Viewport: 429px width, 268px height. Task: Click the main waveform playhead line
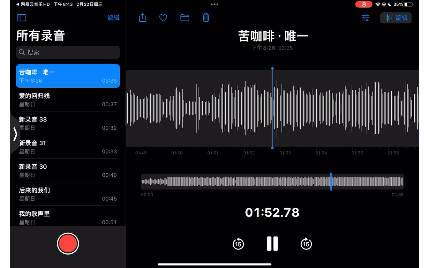[272, 108]
